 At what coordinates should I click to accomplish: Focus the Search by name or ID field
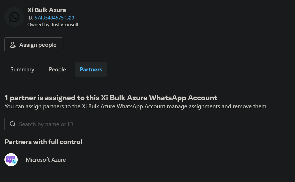click(150, 124)
